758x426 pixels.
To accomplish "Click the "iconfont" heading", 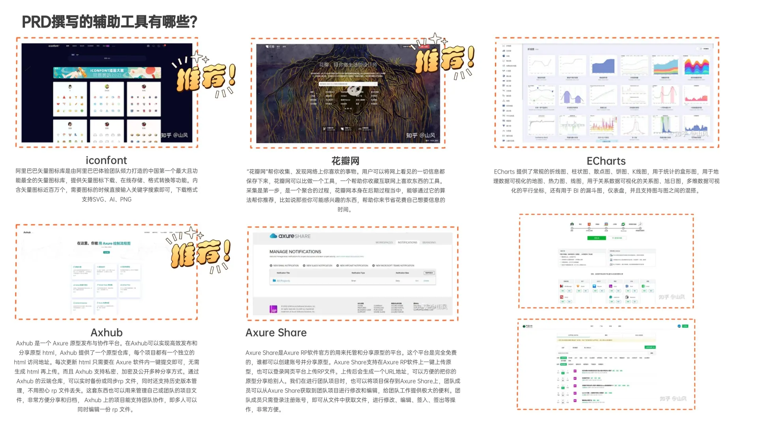I will tap(106, 160).
